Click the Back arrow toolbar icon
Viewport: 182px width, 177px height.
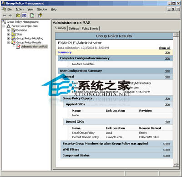tap(5, 16)
